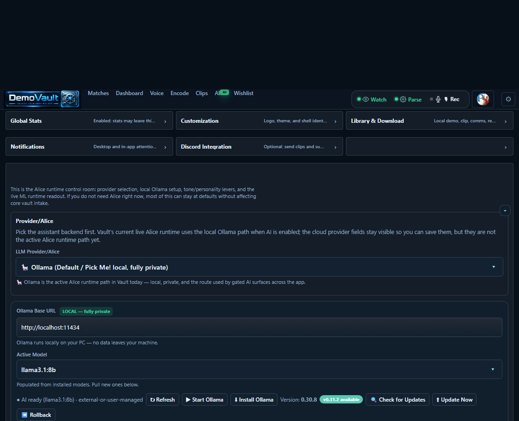519x421 pixels.
Task: Expand the Global Stats section
Action: (89, 120)
